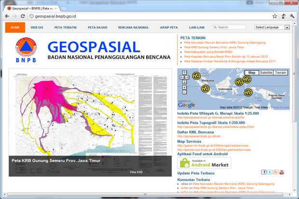Viewport: 299px width, 199px height.
Task: Click the extension icon beside the wrench
Action: tap(284, 16)
